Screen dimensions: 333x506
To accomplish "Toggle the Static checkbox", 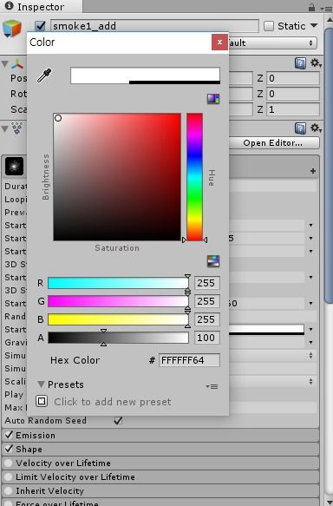I will click(269, 26).
